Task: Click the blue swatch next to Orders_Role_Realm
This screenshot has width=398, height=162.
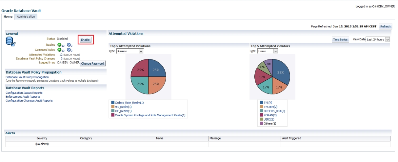Action: (x=113, y=103)
